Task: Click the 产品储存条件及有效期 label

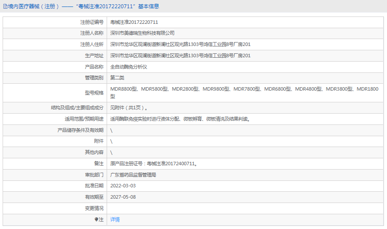Action: click(x=81, y=130)
